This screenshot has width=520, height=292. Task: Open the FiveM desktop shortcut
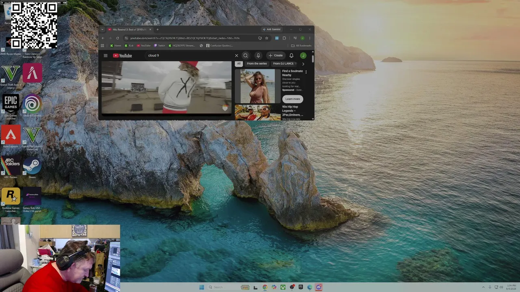[x=32, y=75]
